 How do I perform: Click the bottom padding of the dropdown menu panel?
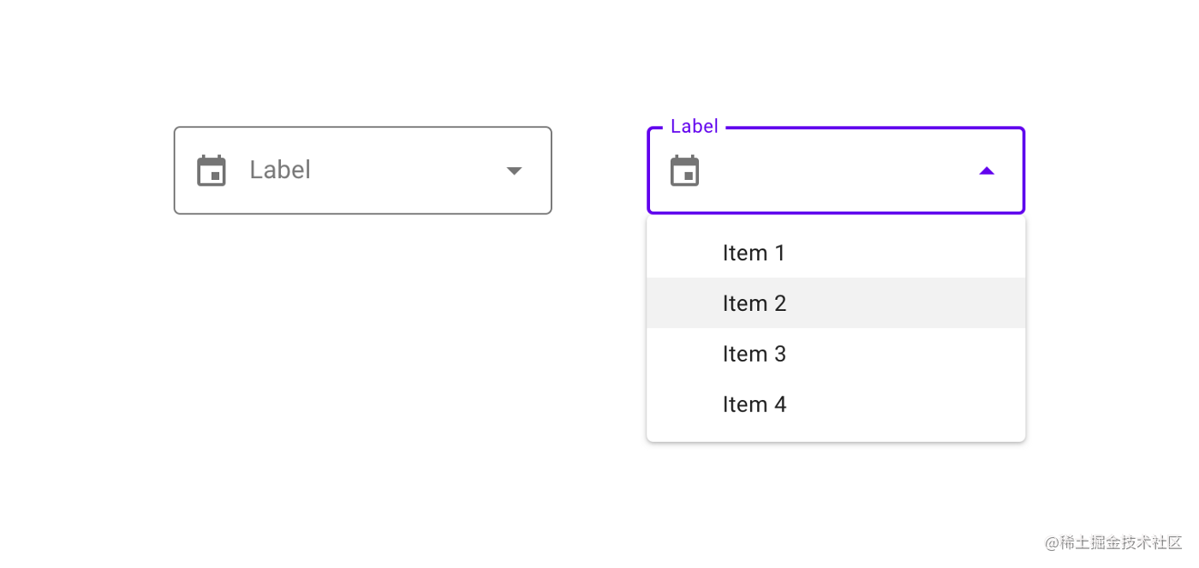[x=835, y=435]
